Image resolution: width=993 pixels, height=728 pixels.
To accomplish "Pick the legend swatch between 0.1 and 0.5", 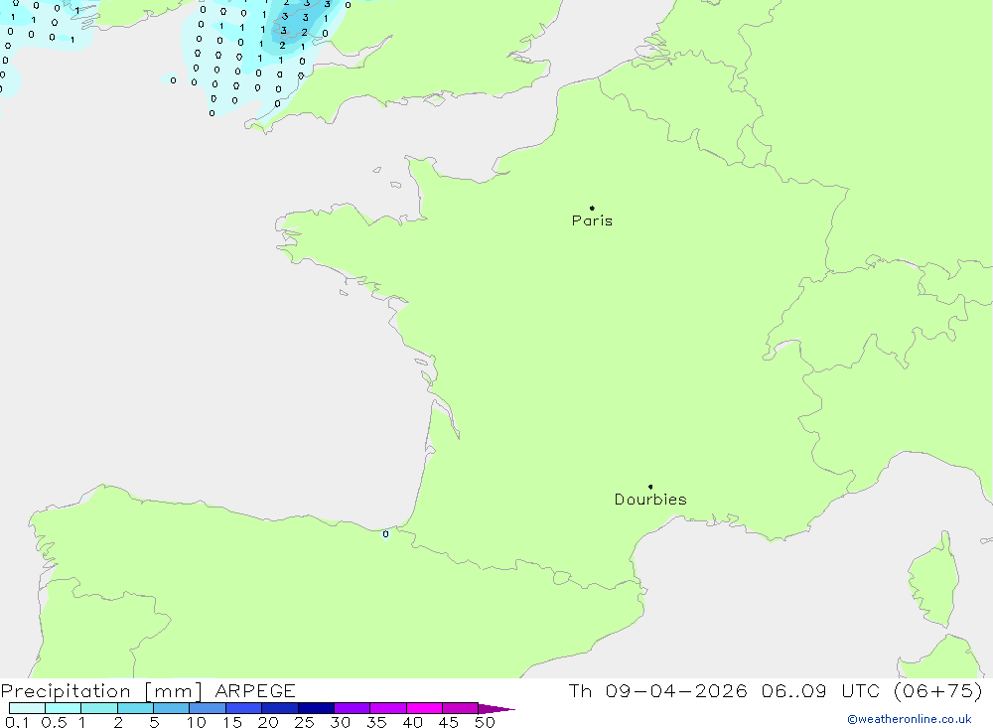I will pyautogui.click(x=27, y=708).
